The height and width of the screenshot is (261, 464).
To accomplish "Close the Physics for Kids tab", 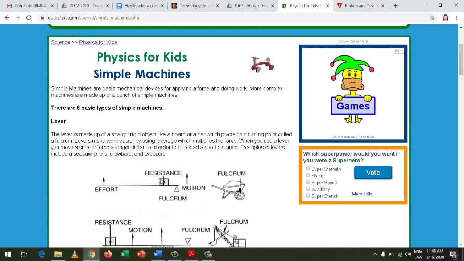I will [328, 6].
